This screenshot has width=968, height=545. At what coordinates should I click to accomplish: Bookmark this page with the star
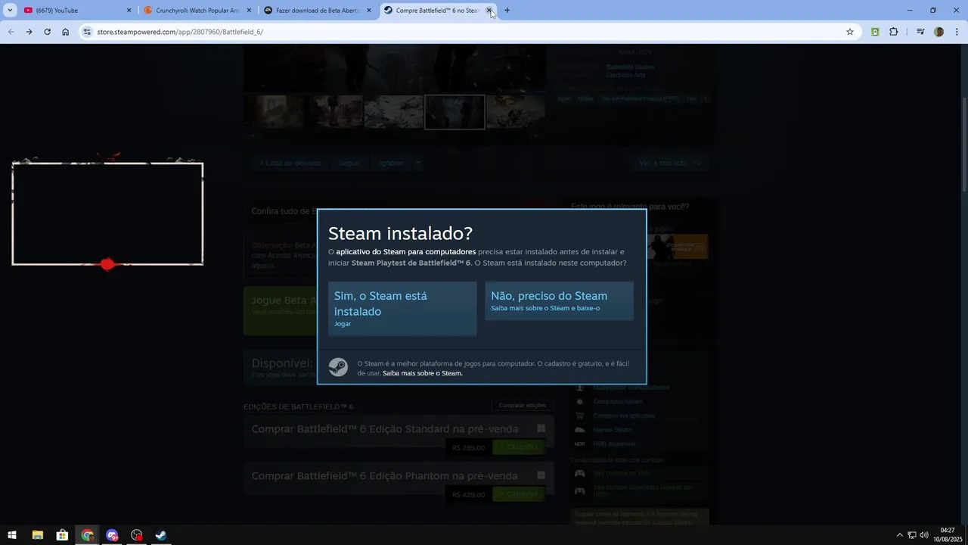[x=850, y=32]
